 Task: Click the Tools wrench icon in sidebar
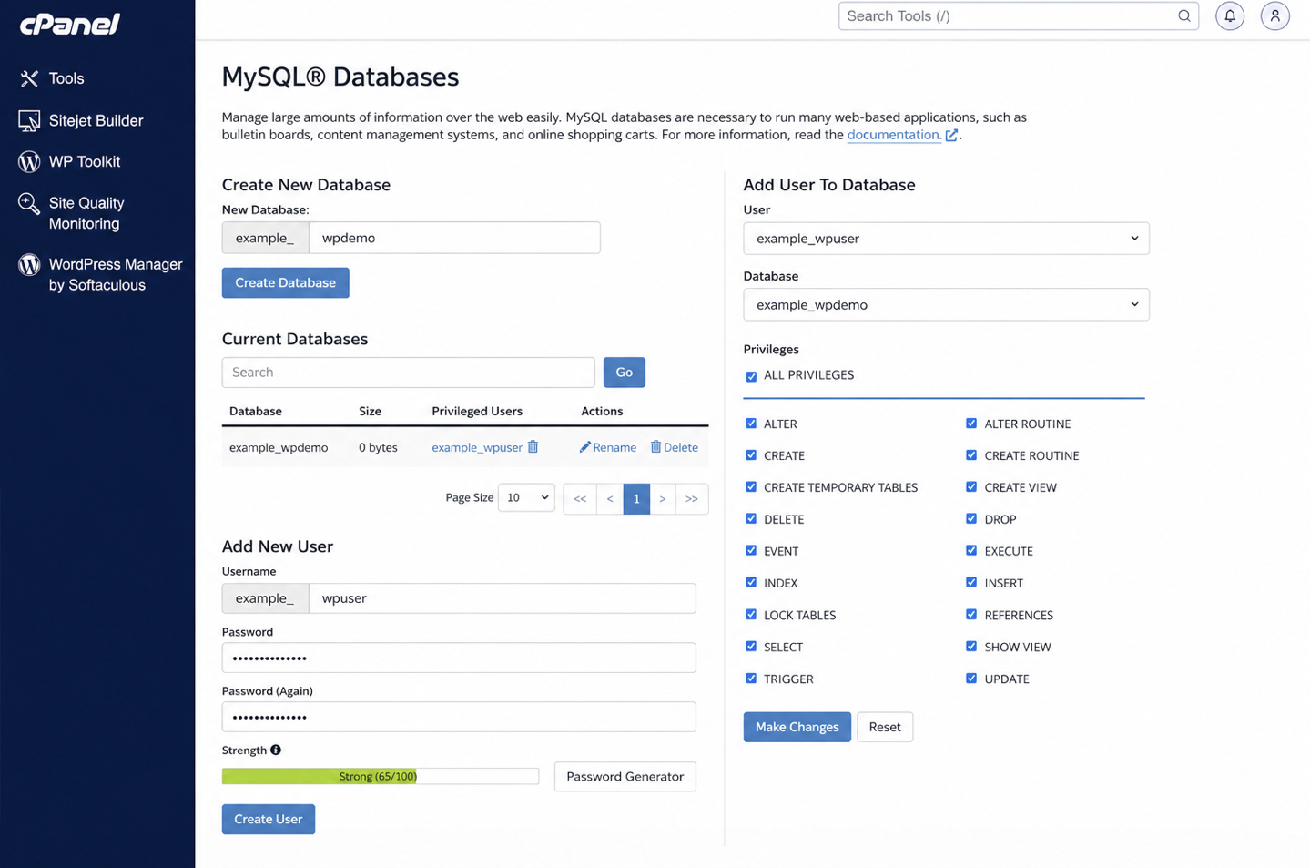pos(29,78)
